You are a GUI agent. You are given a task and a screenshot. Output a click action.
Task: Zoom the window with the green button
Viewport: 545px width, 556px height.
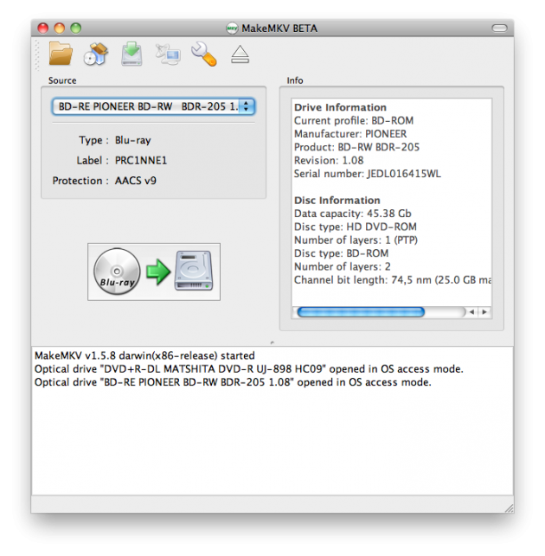75,28
